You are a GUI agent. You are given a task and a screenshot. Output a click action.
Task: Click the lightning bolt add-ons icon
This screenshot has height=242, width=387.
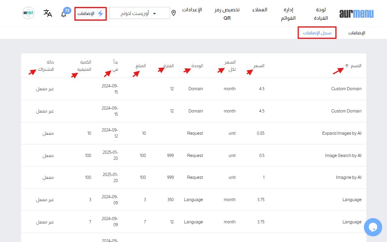100,13
